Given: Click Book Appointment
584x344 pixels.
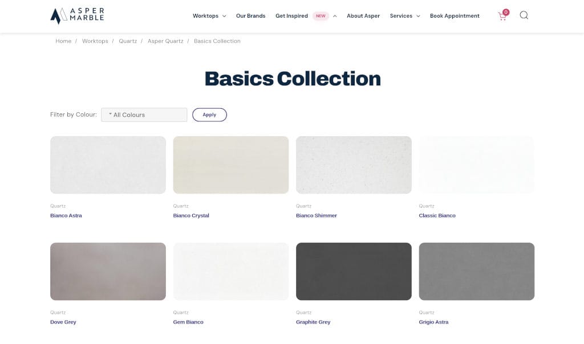Looking at the screenshot, I should coord(455,16).
